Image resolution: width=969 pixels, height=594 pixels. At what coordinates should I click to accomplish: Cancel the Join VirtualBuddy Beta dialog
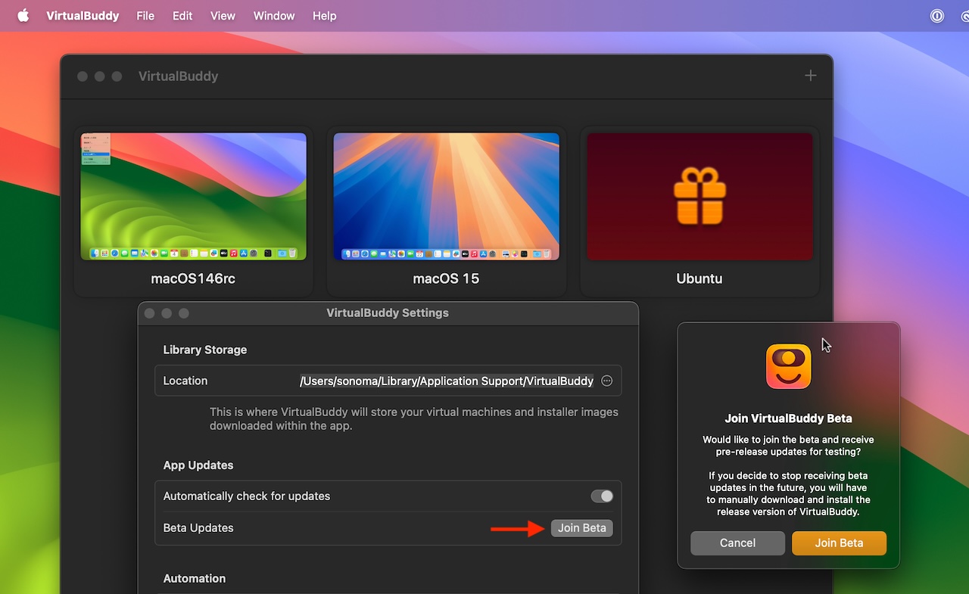(x=737, y=543)
